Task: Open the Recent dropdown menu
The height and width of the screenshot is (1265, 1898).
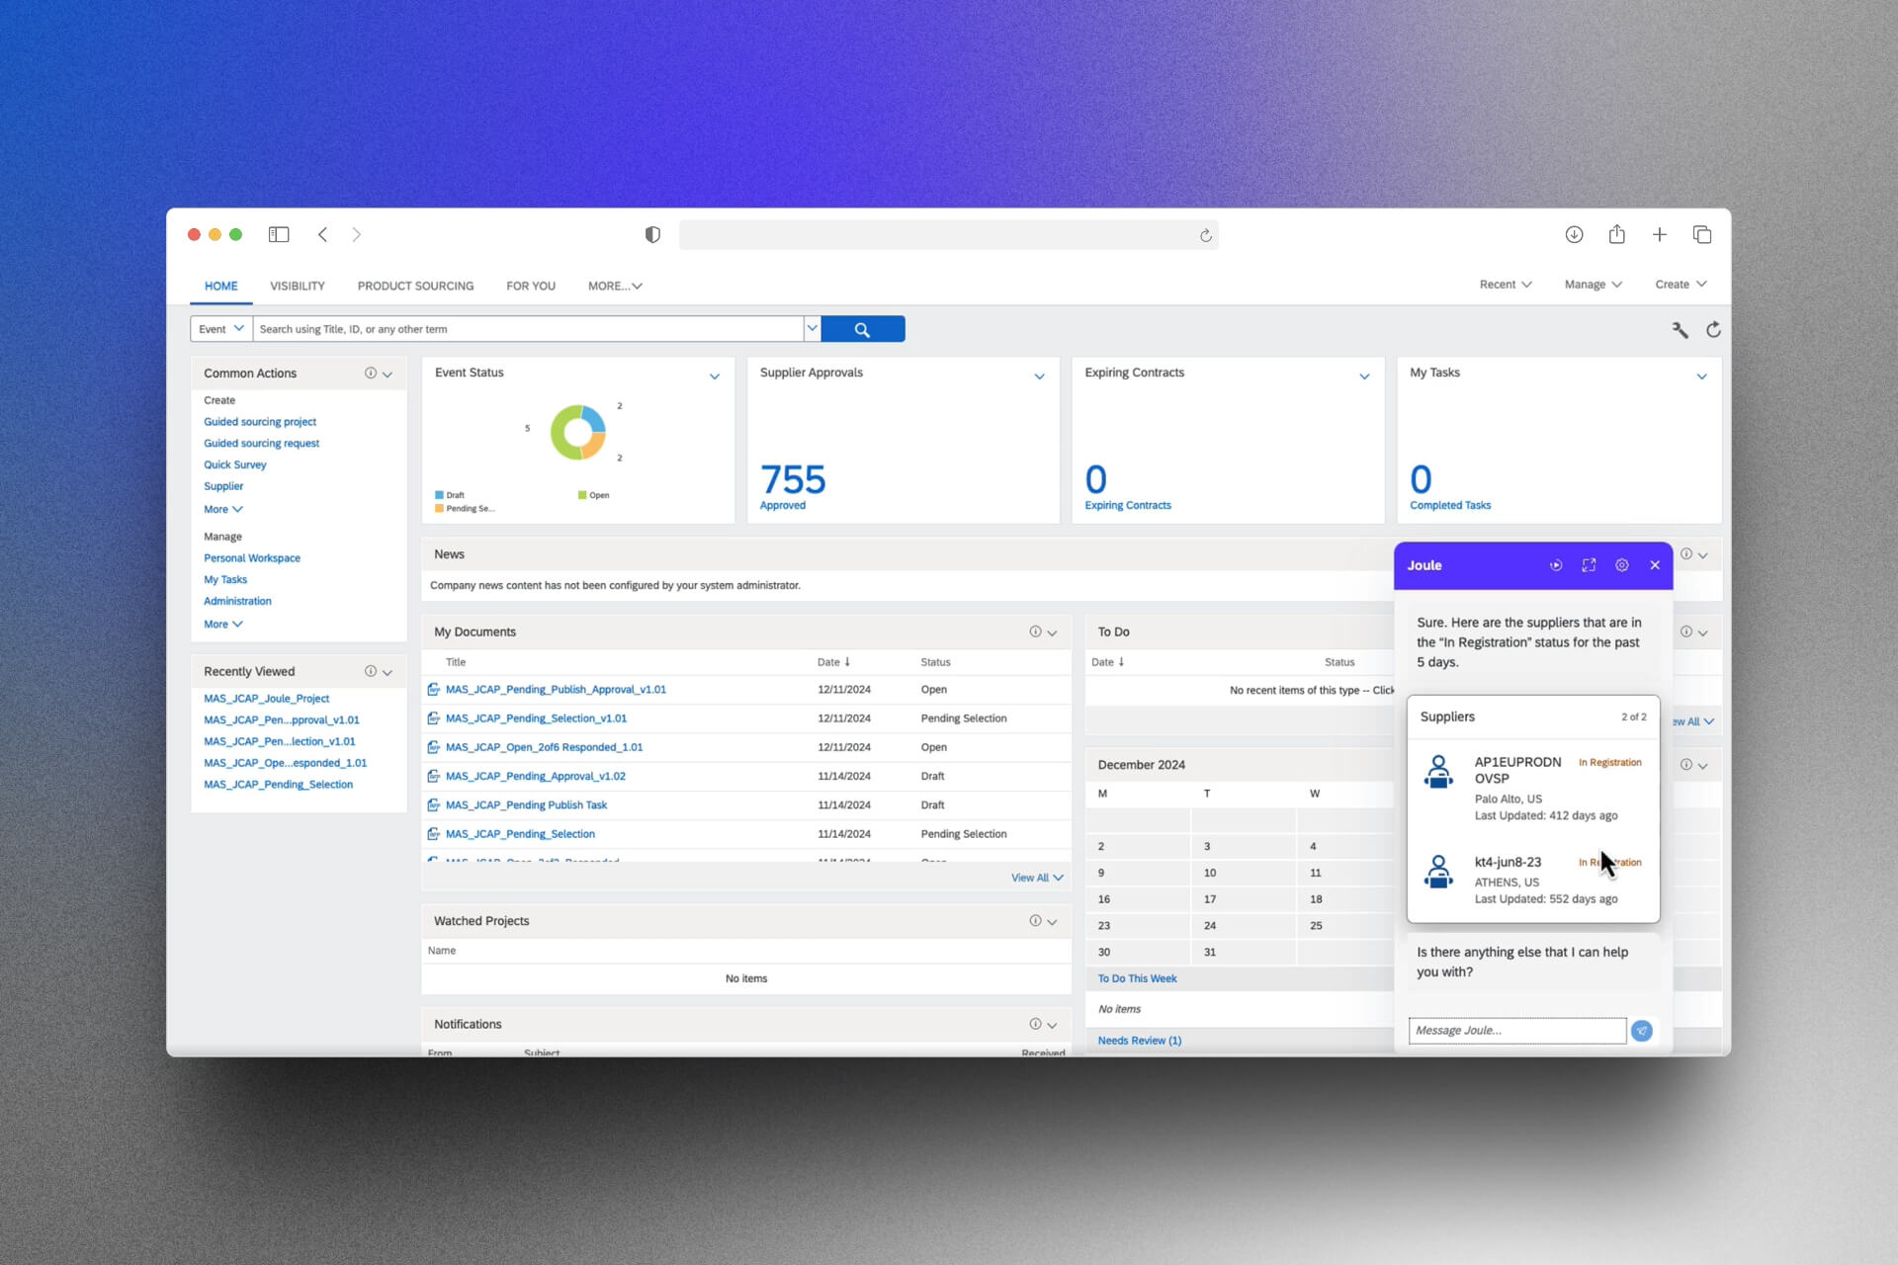Action: coord(1506,285)
